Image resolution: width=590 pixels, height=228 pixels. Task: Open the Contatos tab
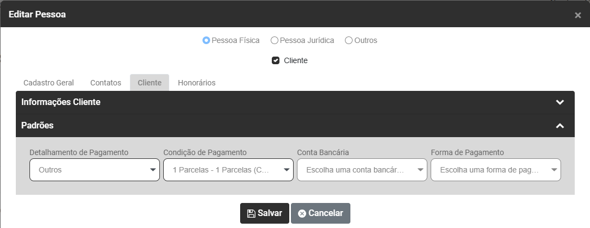pyautogui.click(x=105, y=83)
